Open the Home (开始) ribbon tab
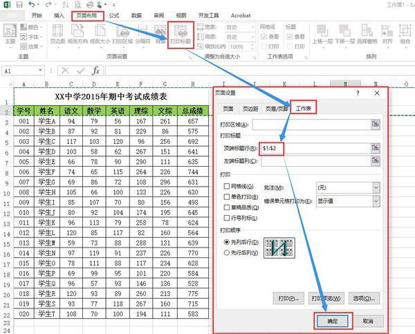Viewport: 415px width, 334px height. click(37, 16)
